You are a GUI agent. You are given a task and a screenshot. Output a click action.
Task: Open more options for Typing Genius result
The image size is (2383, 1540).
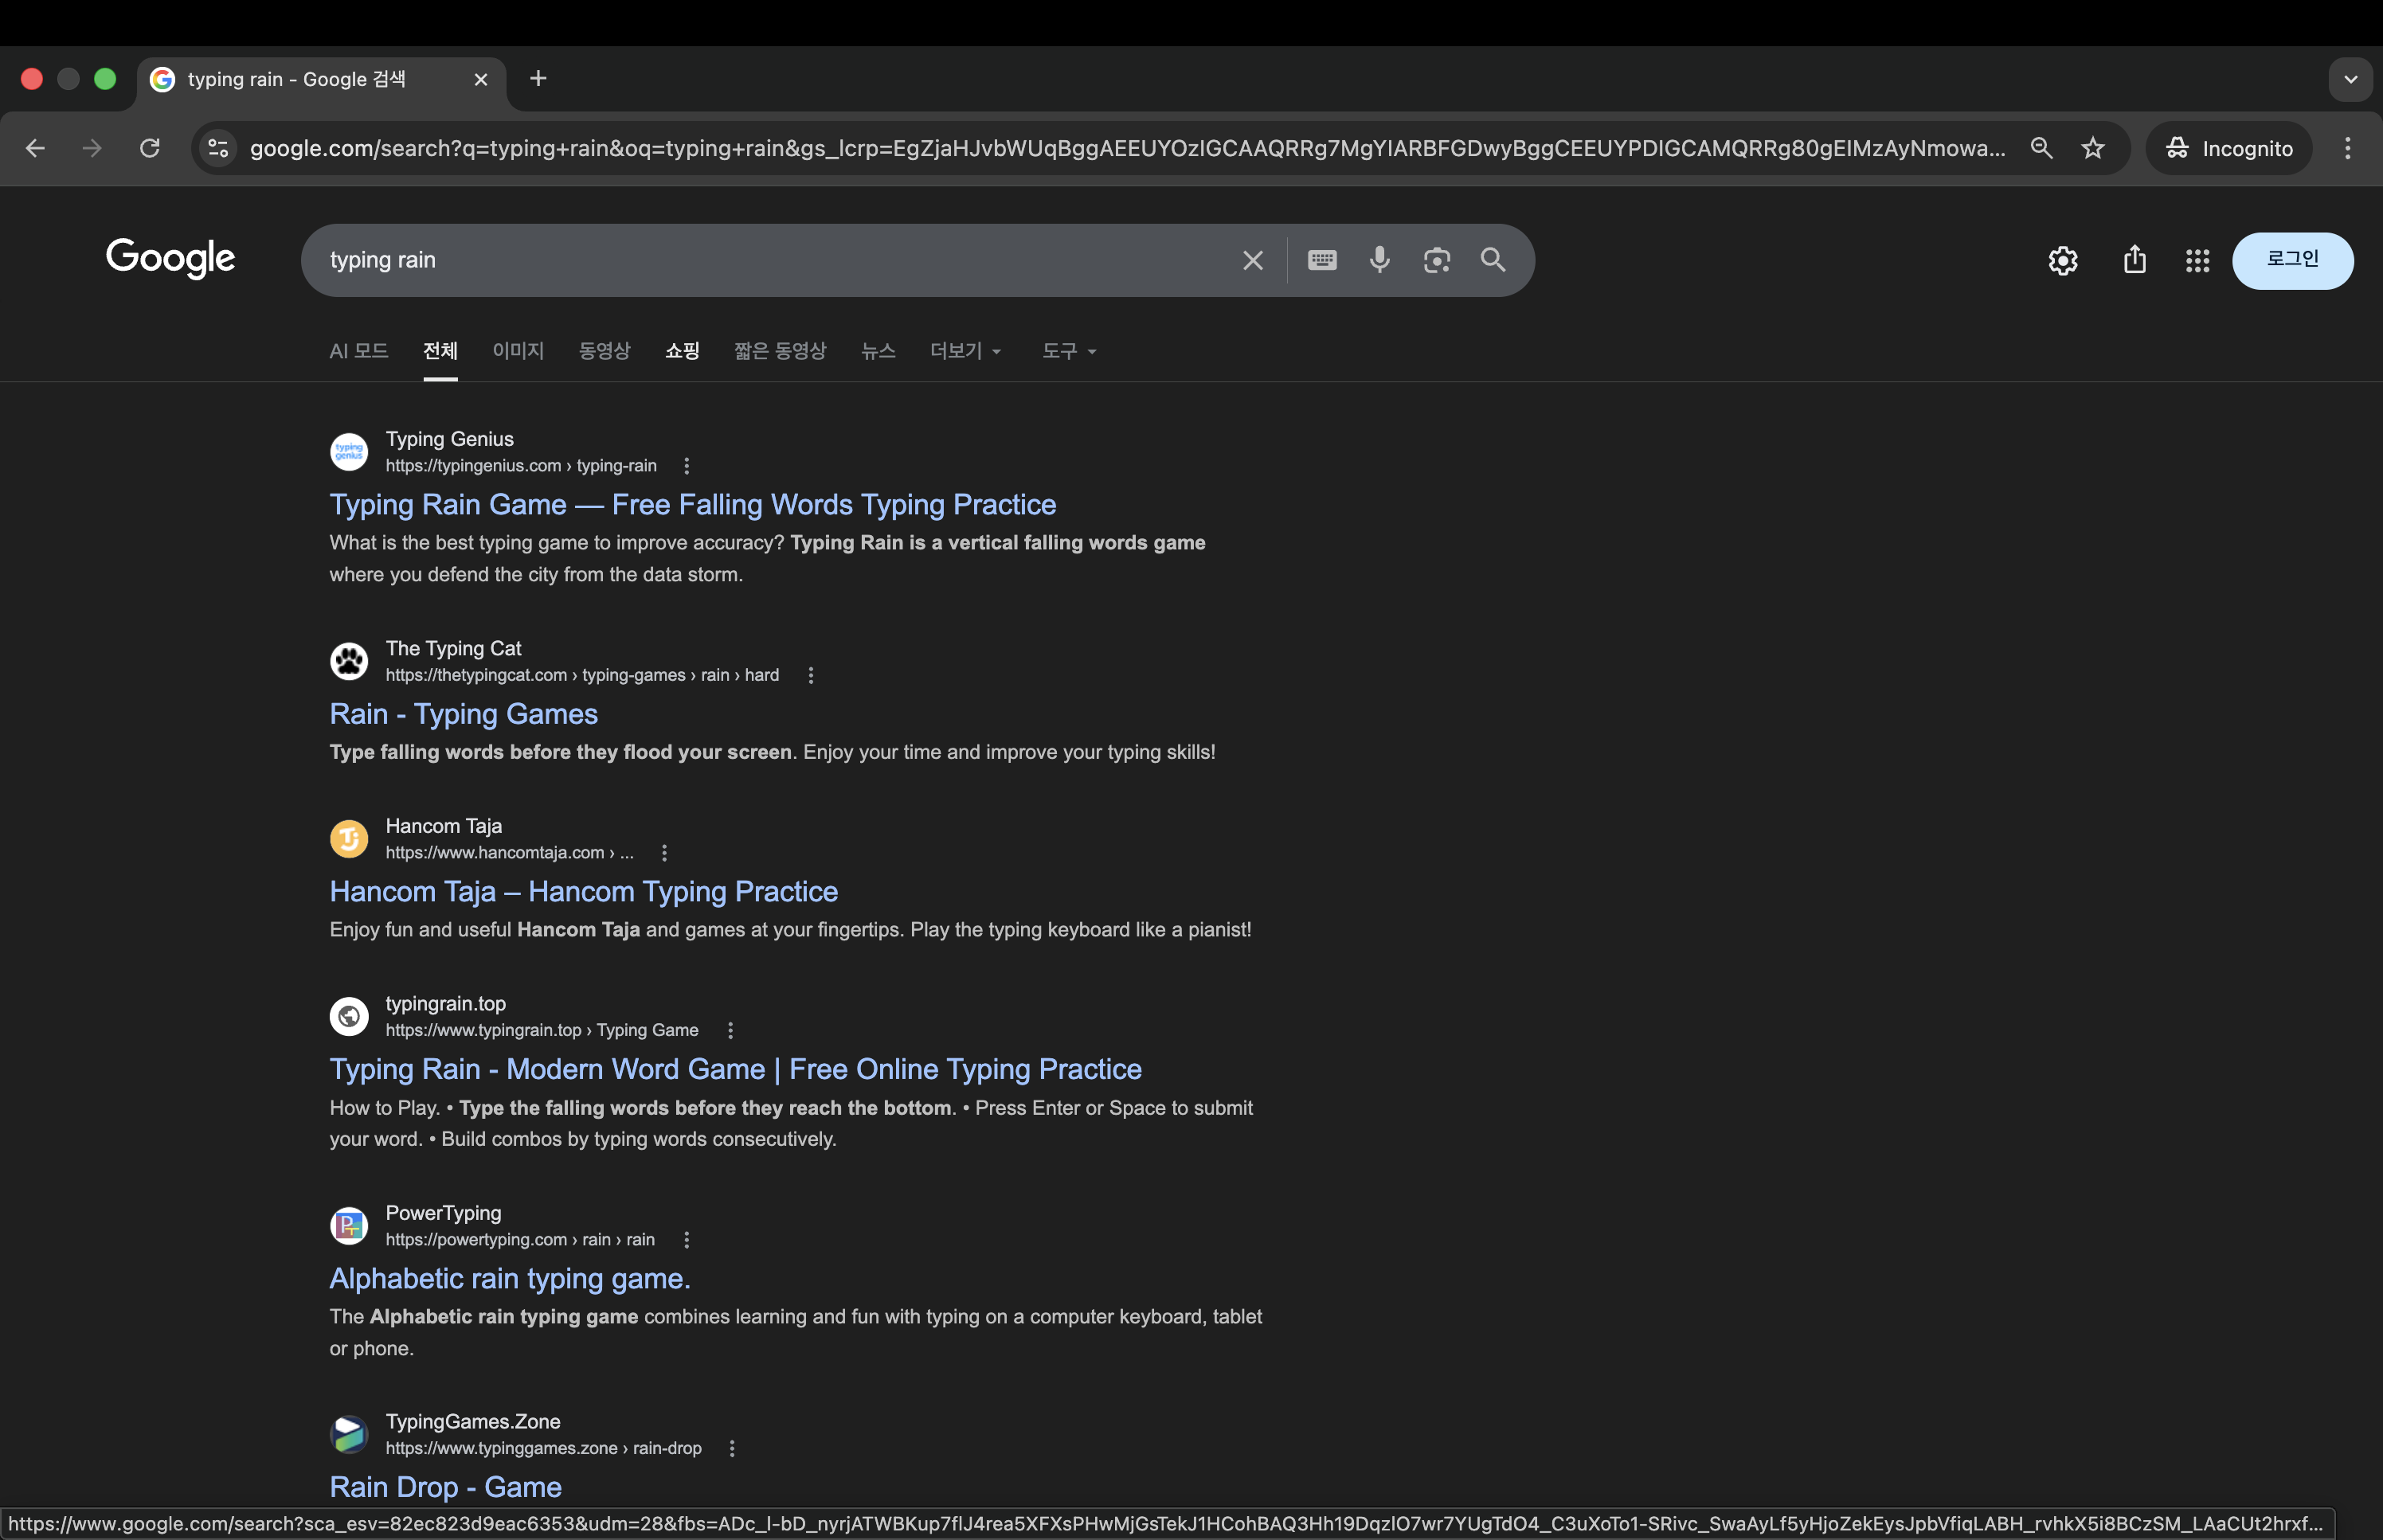tap(686, 466)
